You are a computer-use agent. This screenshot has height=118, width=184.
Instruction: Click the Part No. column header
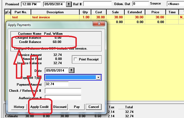[x=21, y=12]
